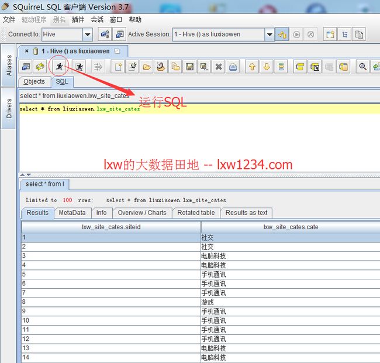Image resolution: width=380 pixels, height=363 pixels.
Task: Sort by lxw_site_cates.siteid column header
Action: click(x=111, y=227)
